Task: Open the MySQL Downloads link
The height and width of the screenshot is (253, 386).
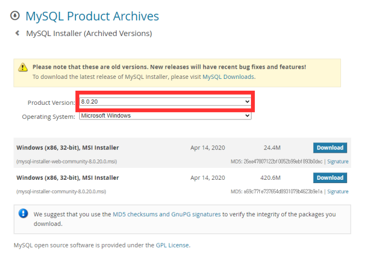Action: click(228, 77)
